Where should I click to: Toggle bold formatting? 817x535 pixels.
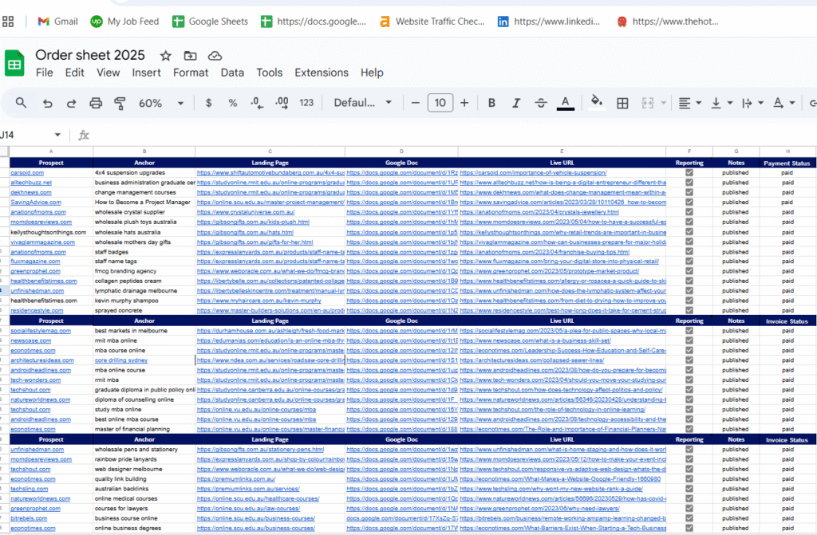pyautogui.click(x=491, y=103)
